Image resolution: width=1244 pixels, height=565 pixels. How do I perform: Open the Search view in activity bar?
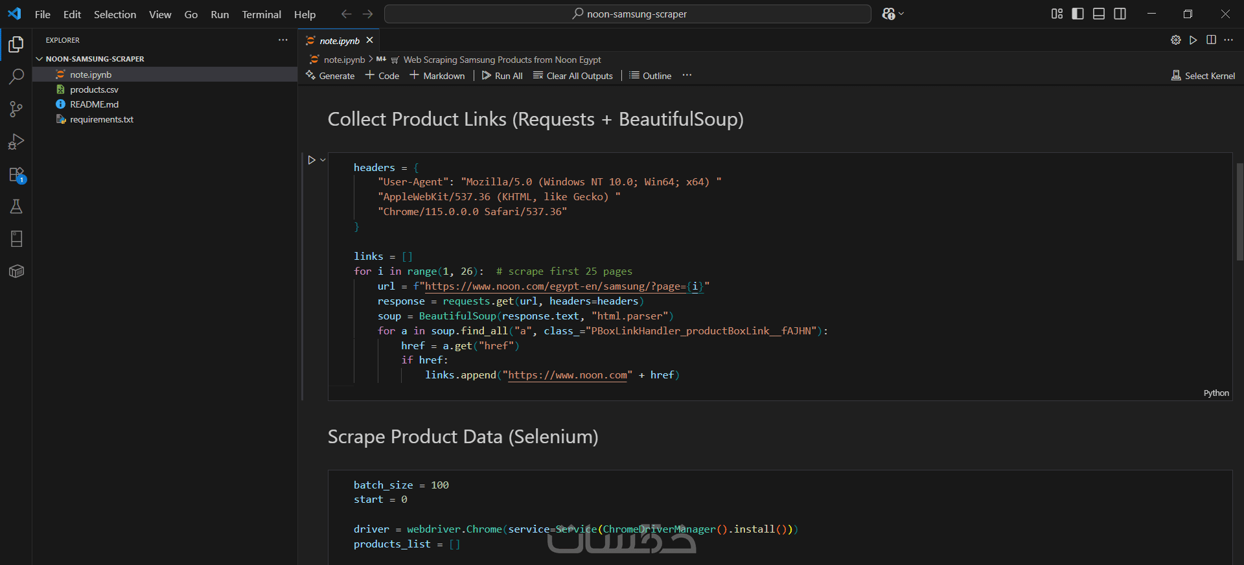pos(16,76)
